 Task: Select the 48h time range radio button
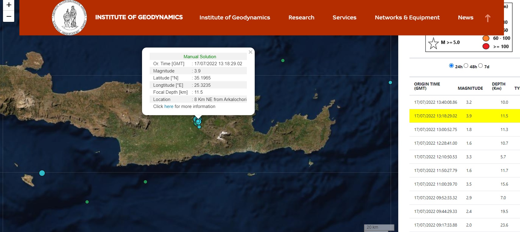tap(466, 66)
